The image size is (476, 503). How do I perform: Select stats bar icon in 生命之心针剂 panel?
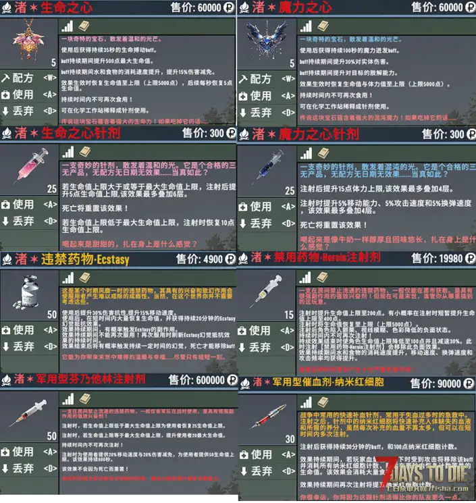click(68, 152)
